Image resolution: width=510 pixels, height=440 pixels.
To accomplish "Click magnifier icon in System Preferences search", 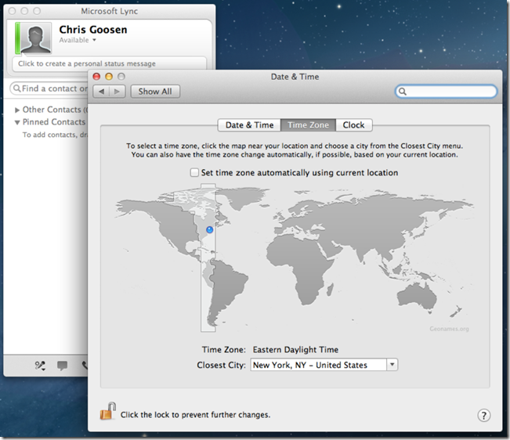I will [403, 92].
